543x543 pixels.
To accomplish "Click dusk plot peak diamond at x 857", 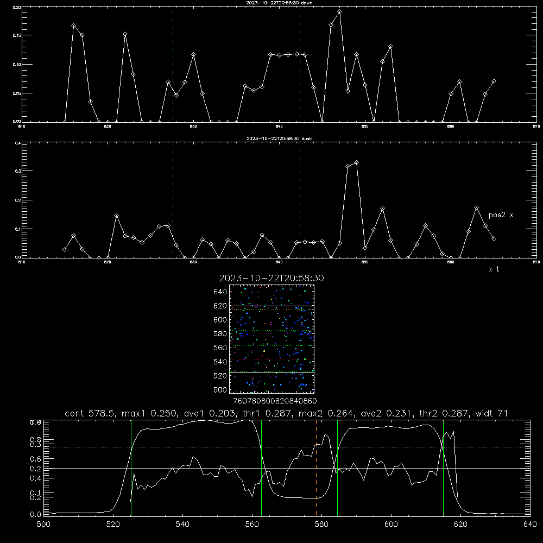I will pos(425,226).
